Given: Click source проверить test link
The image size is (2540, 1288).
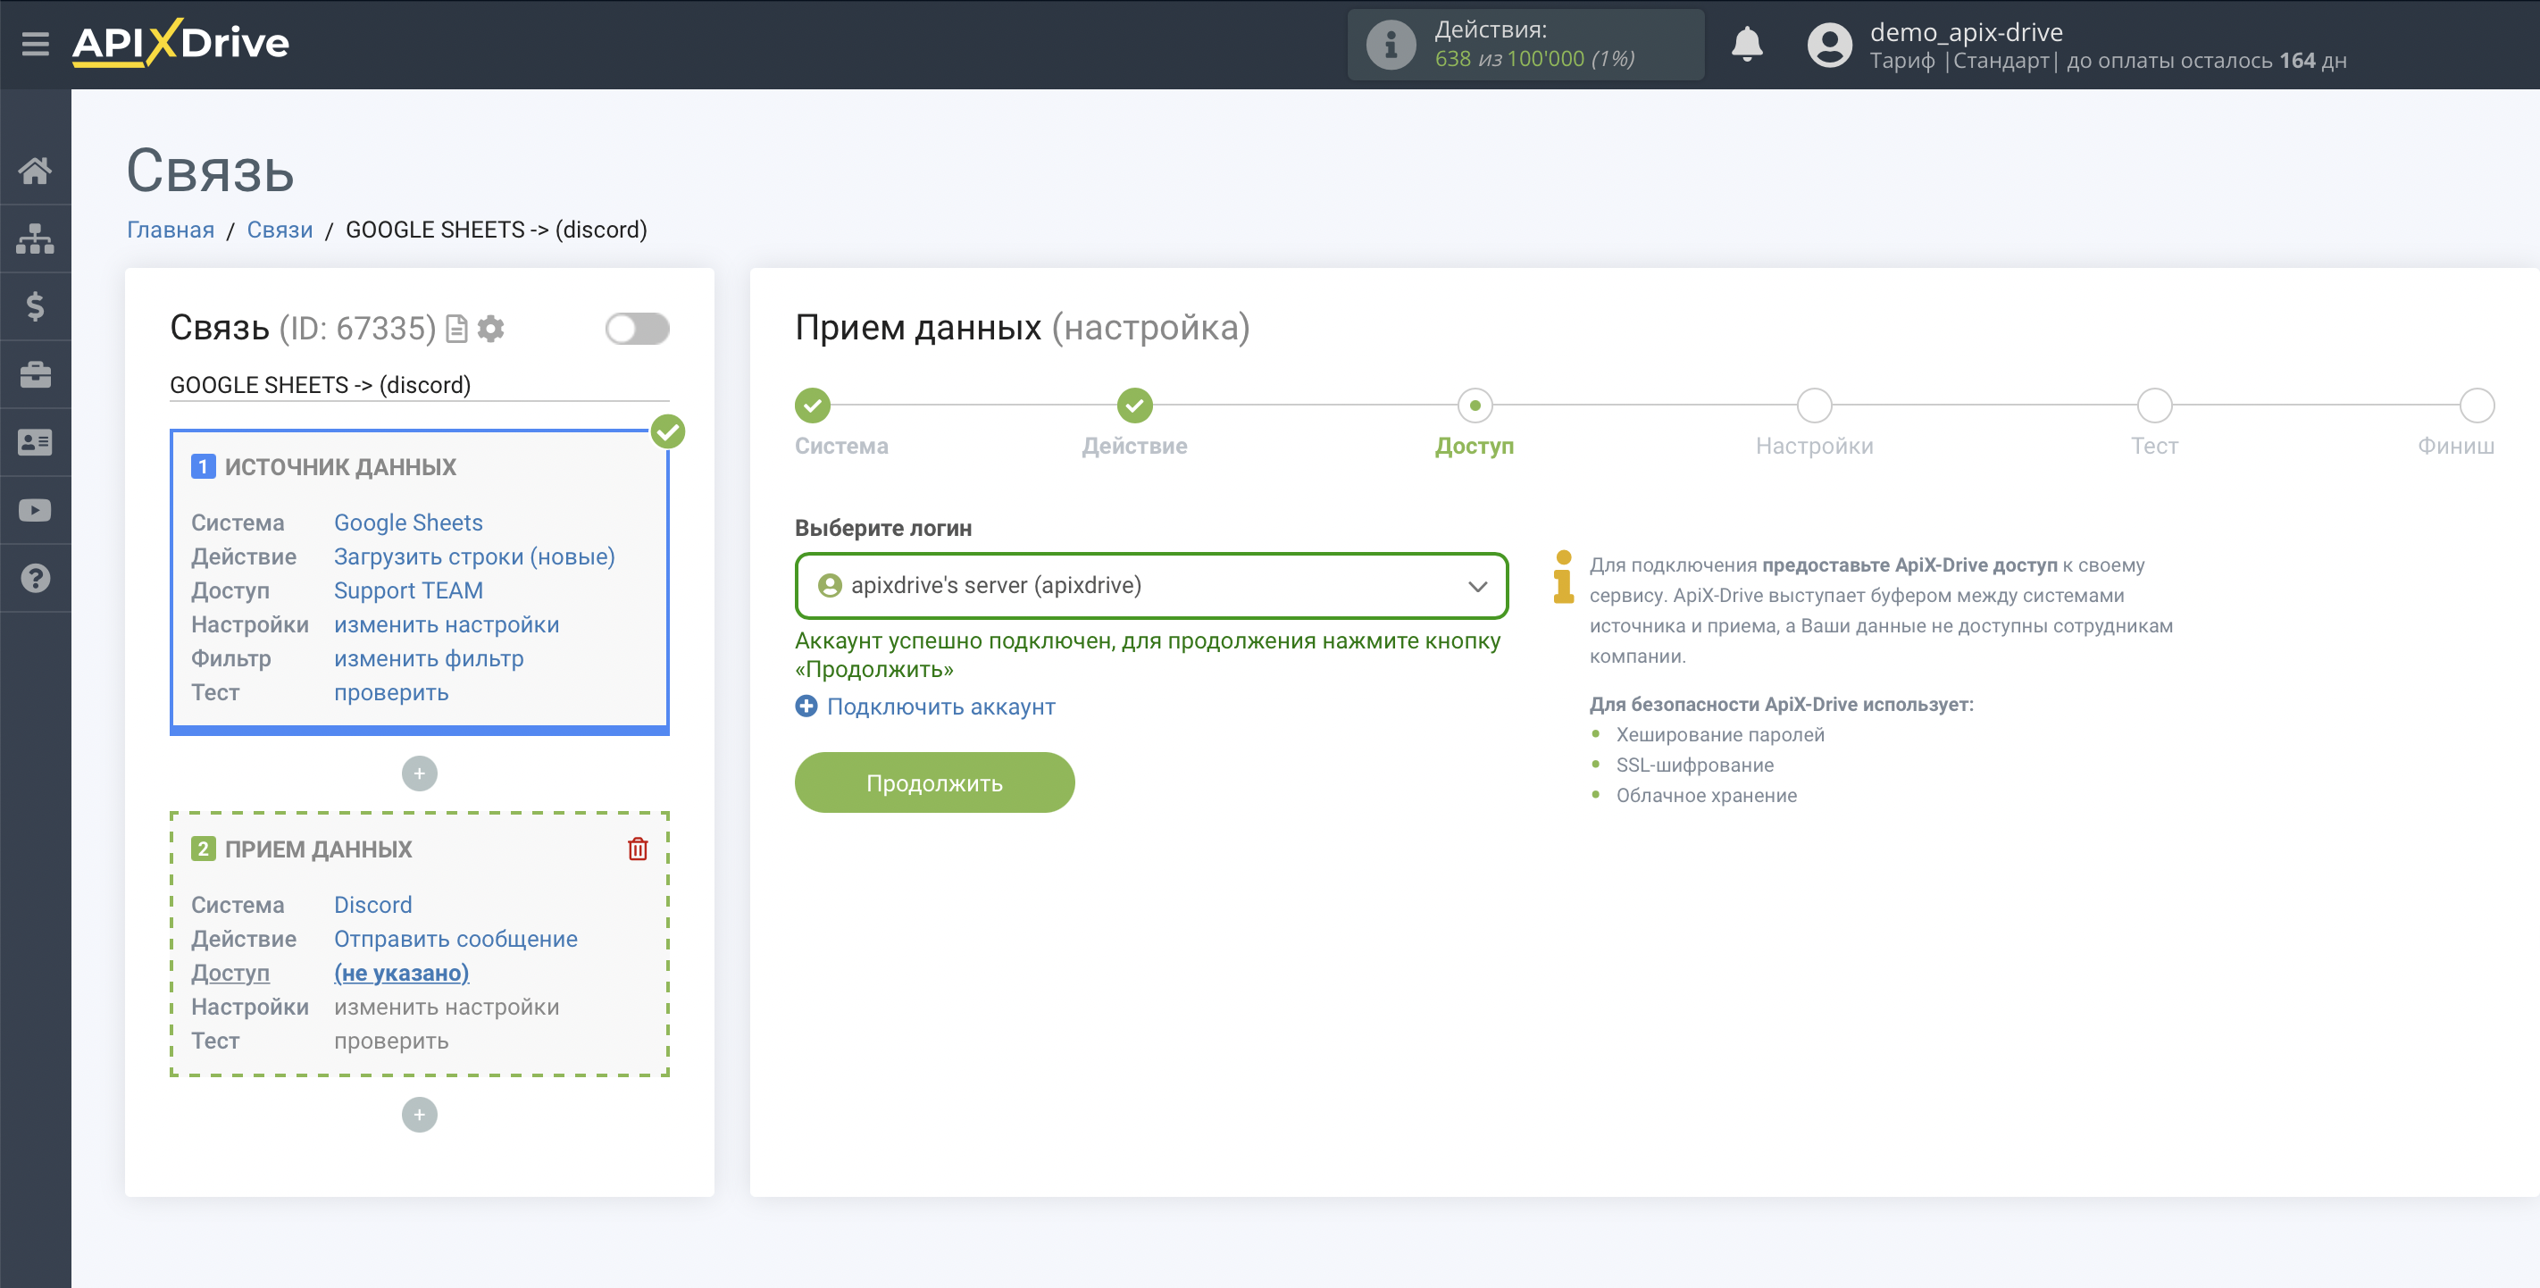Looking at the screenshot, I should pyautogui.click(x=390, y=693).
